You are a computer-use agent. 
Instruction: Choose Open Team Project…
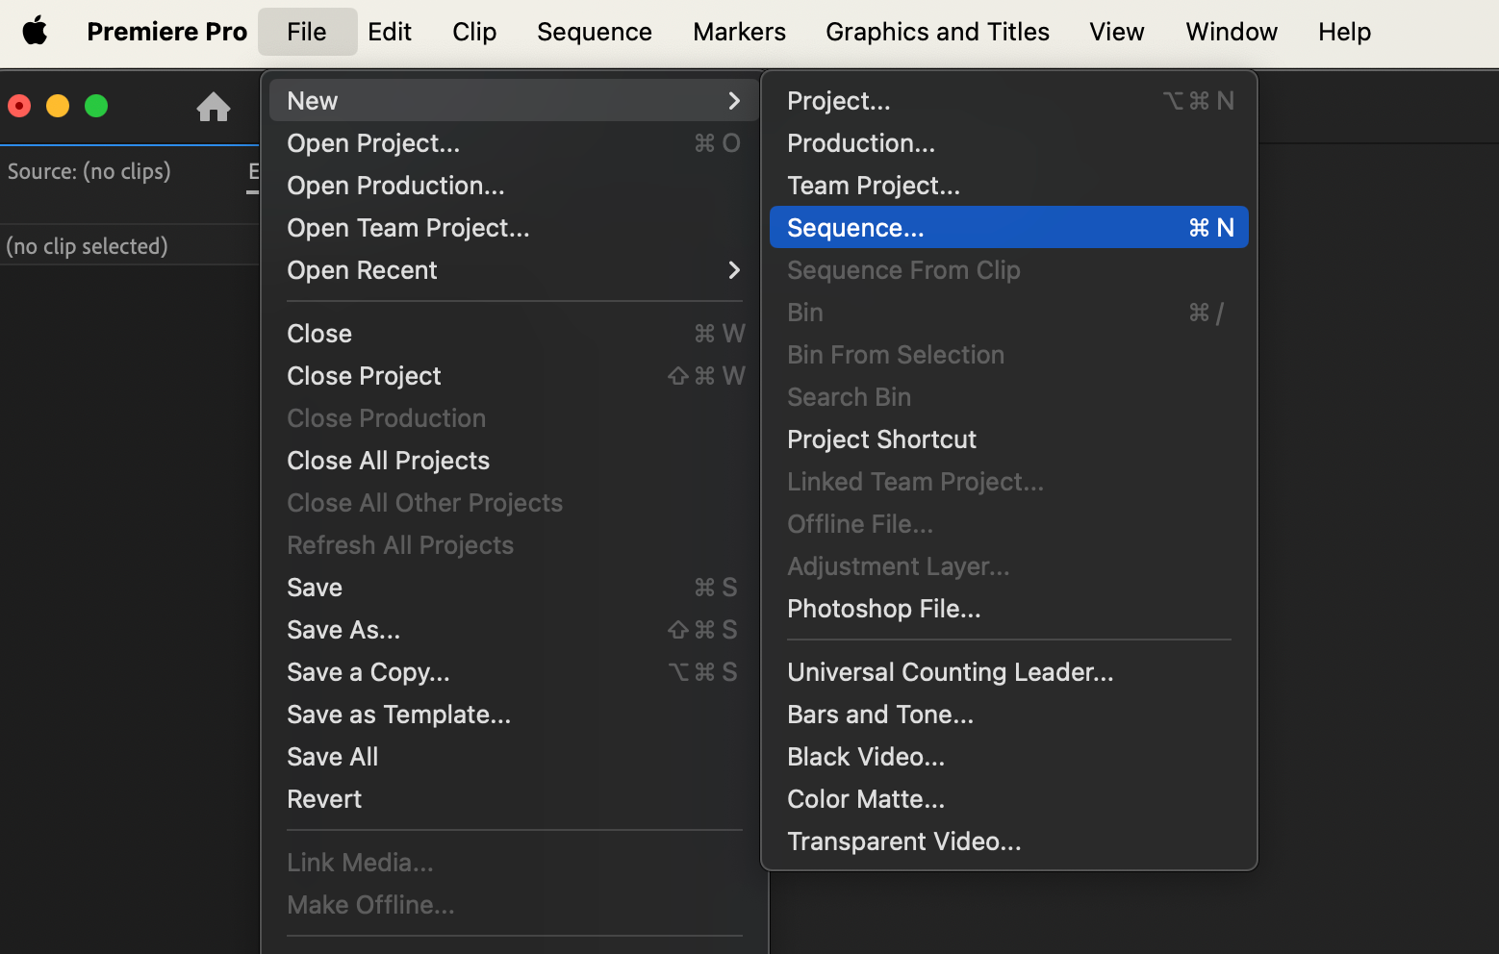[x=514, y=228]
